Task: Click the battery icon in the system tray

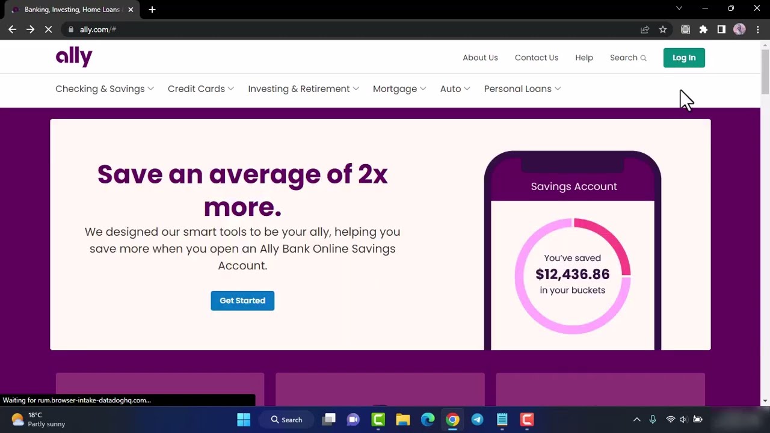Action: pyautogui.click(x=698, y=420)
